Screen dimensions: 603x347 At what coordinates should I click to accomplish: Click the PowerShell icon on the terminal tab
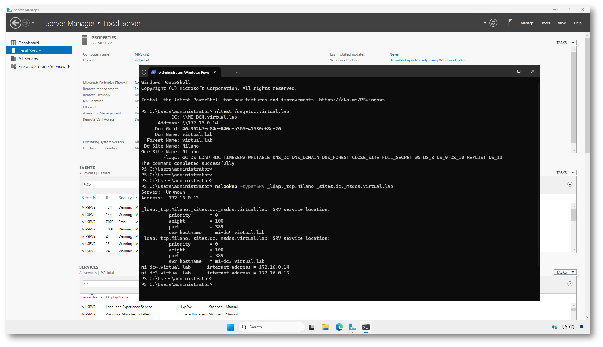coord(153,72)
